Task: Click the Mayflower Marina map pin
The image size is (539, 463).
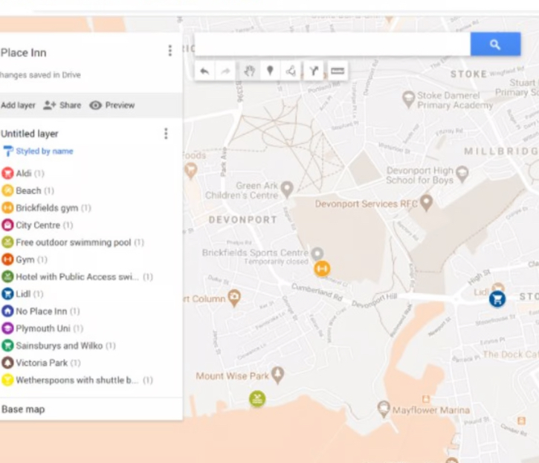Action: pyautogui.click(x=384, y=409)
